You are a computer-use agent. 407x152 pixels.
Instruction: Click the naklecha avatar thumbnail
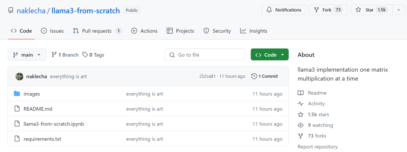pyautogui.click(x=20, y=76)
